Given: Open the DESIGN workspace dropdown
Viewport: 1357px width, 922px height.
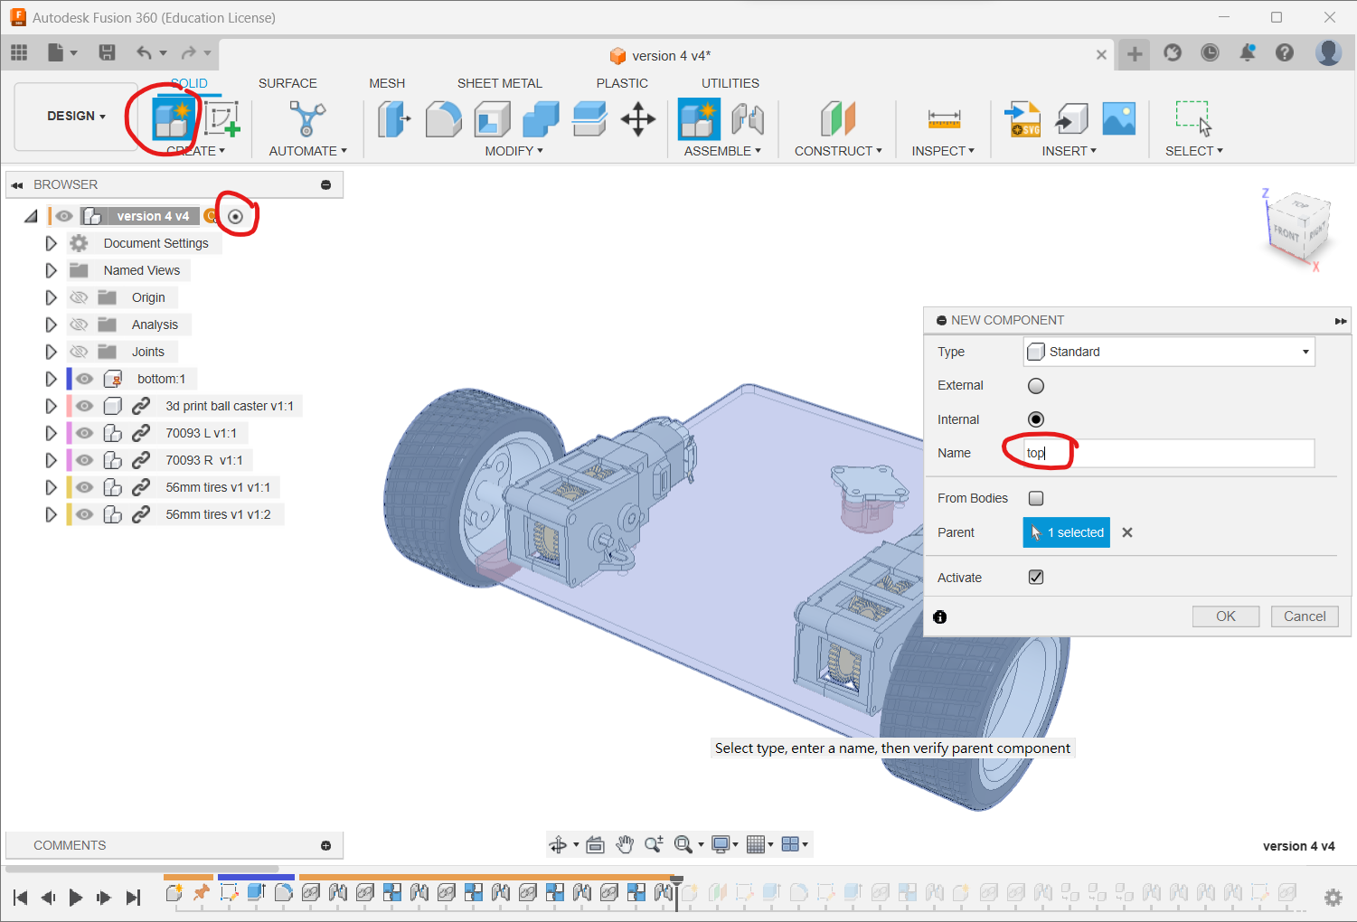Looking at the screenshot, I should (76, 117).
